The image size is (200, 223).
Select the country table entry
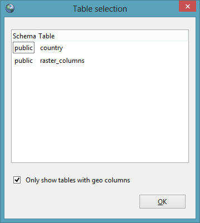[52, 48]
